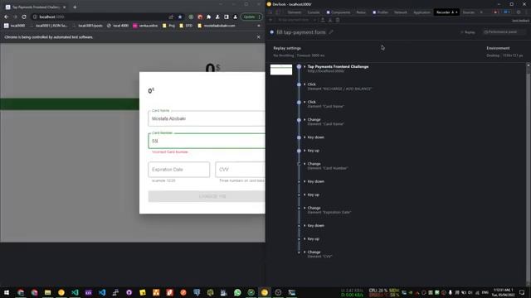Click the delete recording trash icon

(338, 20)
